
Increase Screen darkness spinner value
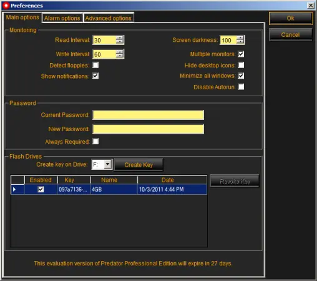pos(240,37)
